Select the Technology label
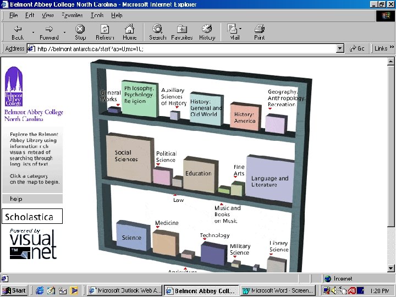396x297 pixels. 215,235
